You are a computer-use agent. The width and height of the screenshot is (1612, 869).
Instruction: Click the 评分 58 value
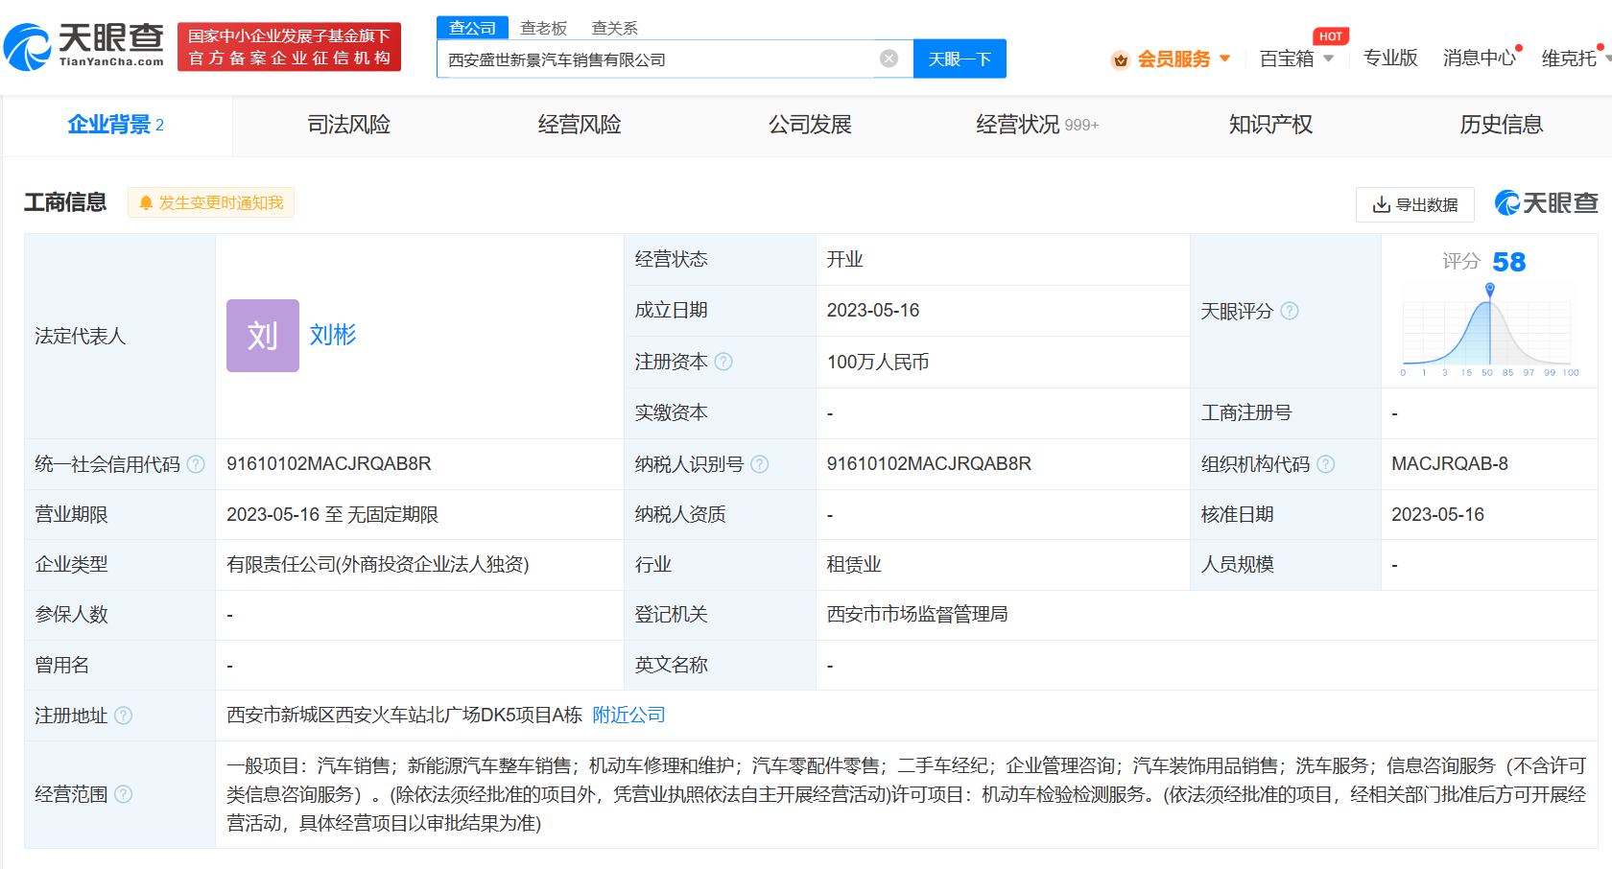(1508, 262)
